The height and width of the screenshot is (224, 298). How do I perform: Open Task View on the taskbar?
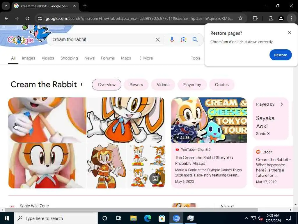(x=119, y=218)
